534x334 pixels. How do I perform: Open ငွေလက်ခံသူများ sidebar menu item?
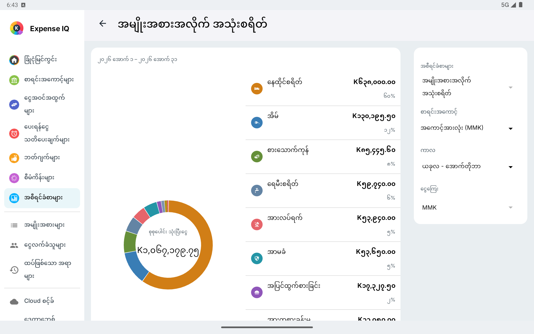(42, 245)
